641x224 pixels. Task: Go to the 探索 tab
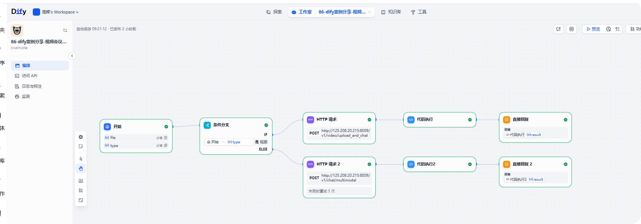[274, 12]
